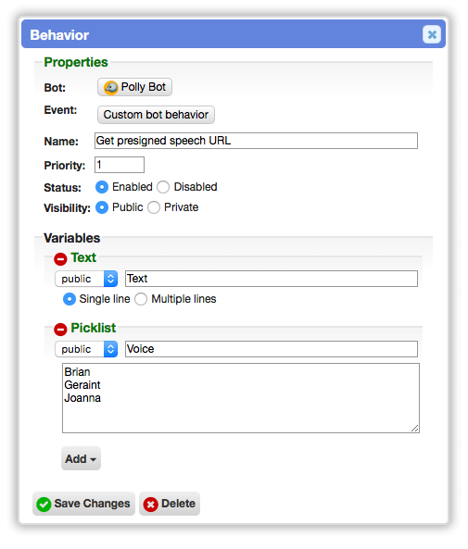Click the red X delete icon

(151, 505)
